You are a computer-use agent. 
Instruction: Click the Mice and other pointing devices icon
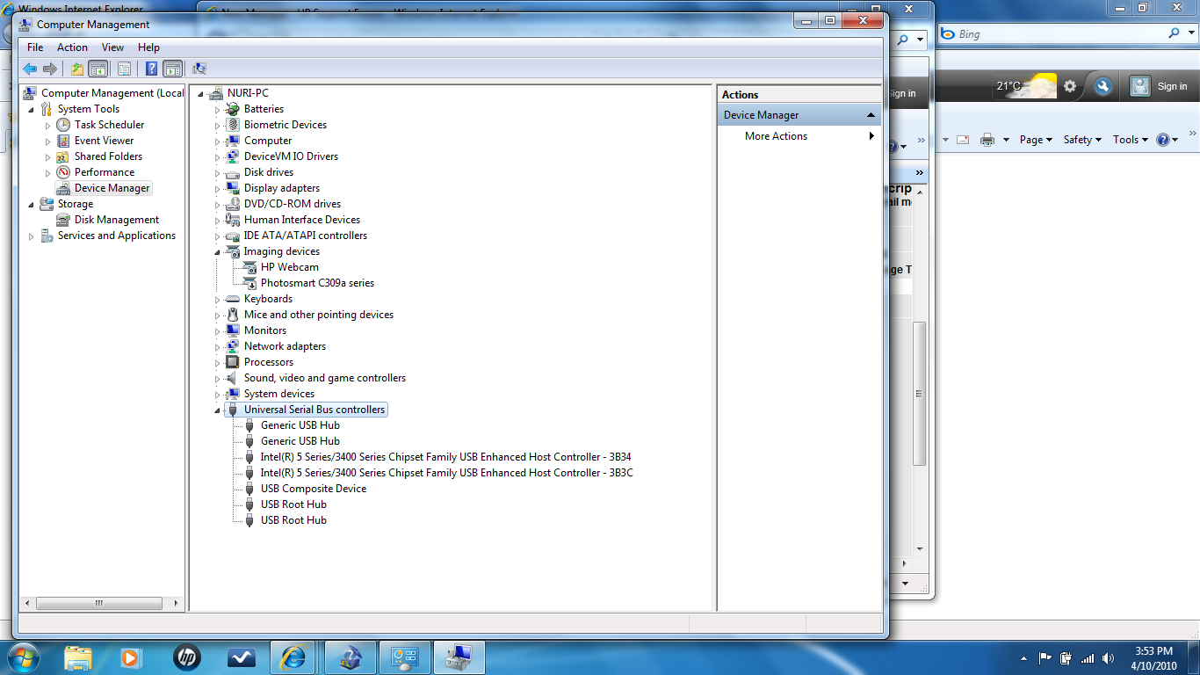point(232,315)
